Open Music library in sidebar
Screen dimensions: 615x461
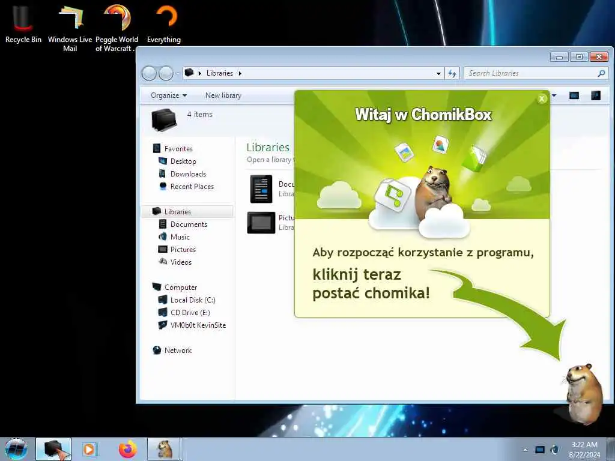[x=180, y=237]
